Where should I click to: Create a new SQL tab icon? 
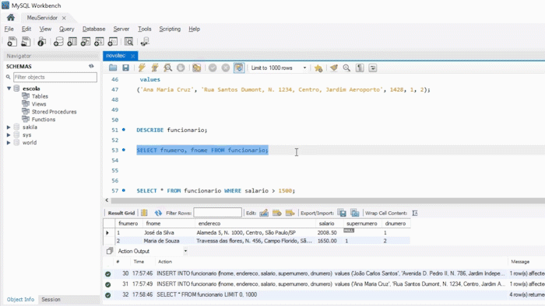click(12, 42)
